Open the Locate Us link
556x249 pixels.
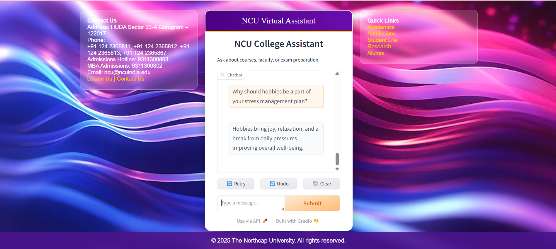point(100,79)
